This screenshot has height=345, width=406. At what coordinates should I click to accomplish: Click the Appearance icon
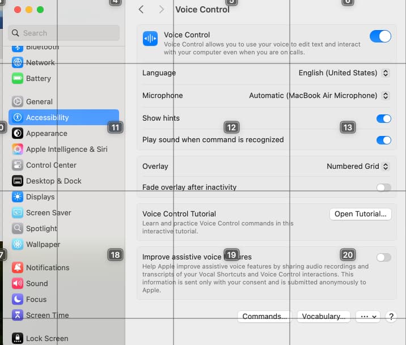tap(18, 134)
